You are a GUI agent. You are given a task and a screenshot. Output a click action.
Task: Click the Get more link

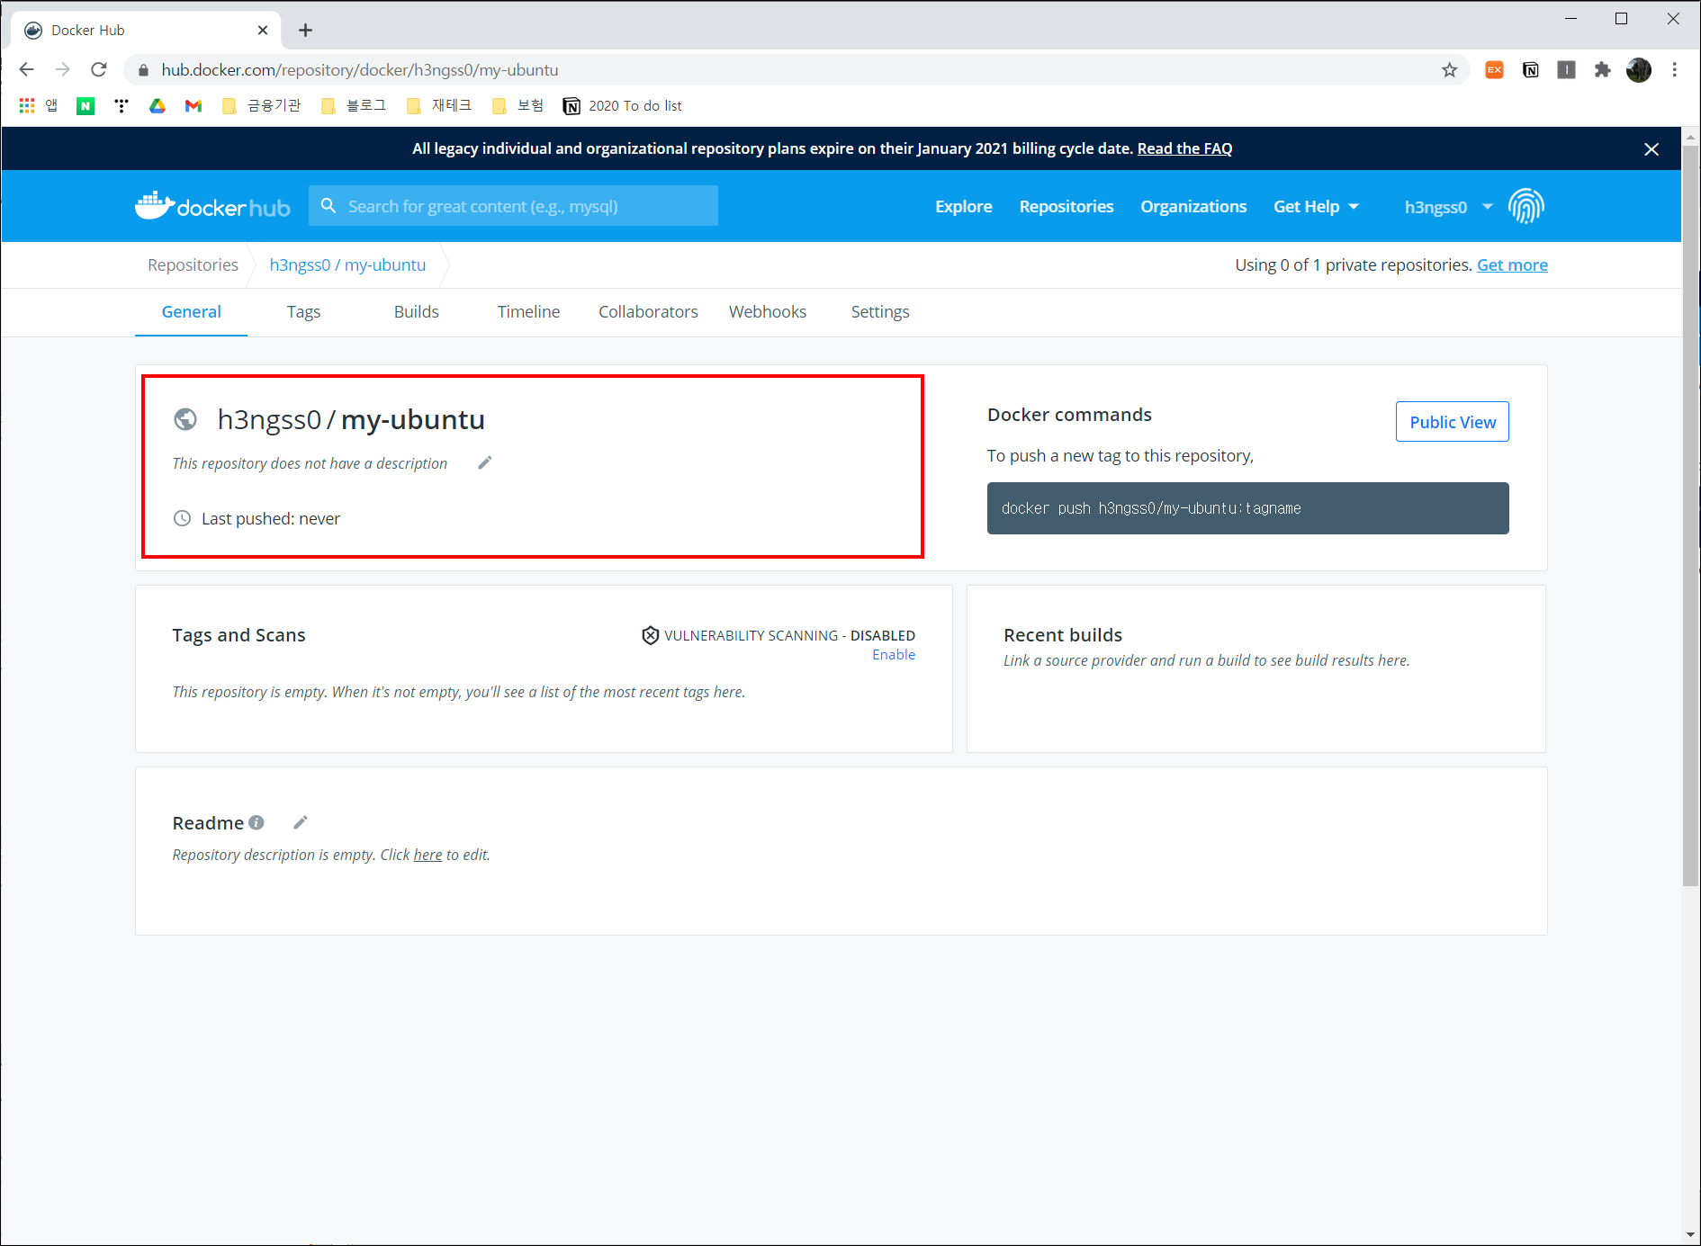[1512, 265]
